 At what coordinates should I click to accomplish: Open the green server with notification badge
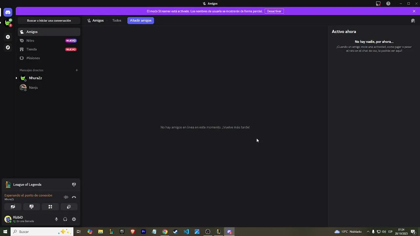8,23
